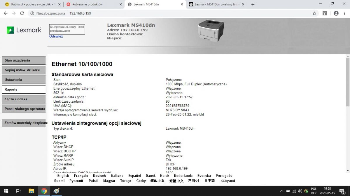Open the Chrome profile avatar
The height and width of the screenshot is (196, 350).
click(336, 13)
